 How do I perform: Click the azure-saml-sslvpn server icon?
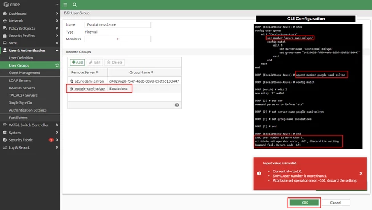click(72, 81)
